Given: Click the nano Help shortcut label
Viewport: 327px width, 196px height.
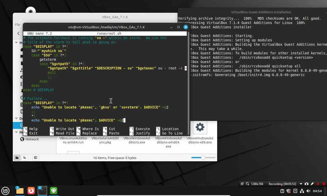Looking at the screenshot, I should (33, 129).
